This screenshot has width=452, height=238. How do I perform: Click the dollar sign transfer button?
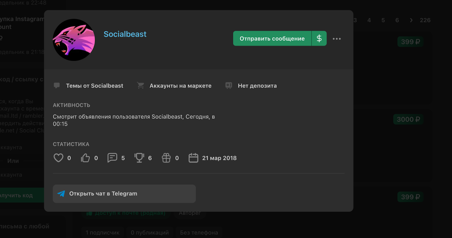coord(319,38)
